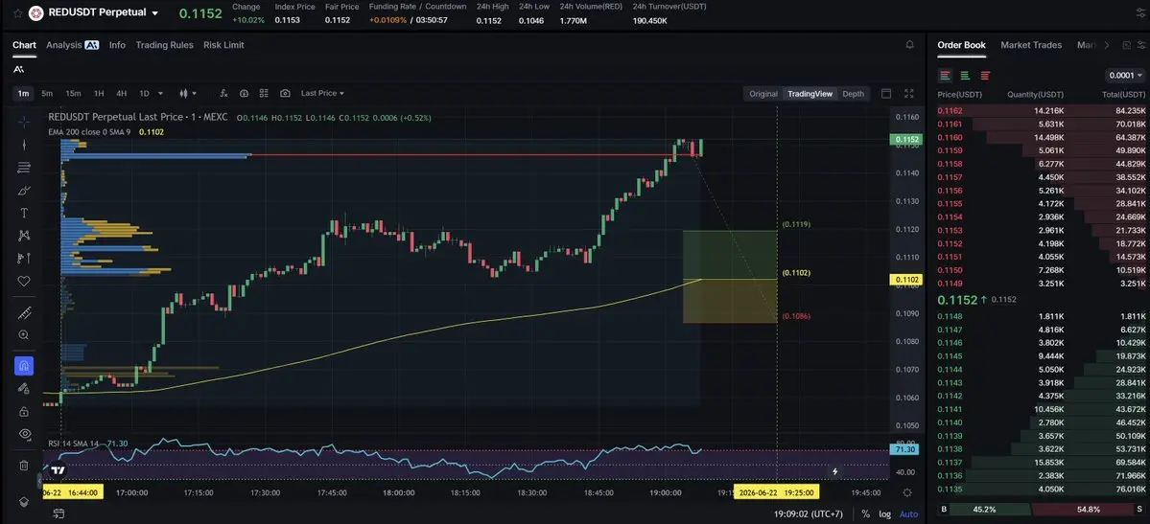Show only bids green order book view
This screenshot has height=524, width=1150.
(x=965, y=76)
